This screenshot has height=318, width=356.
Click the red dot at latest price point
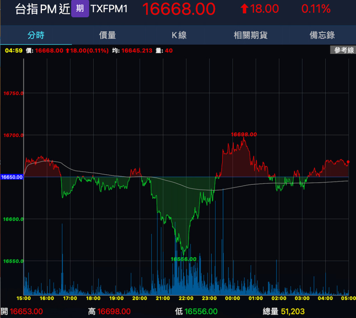pos(348,162)
